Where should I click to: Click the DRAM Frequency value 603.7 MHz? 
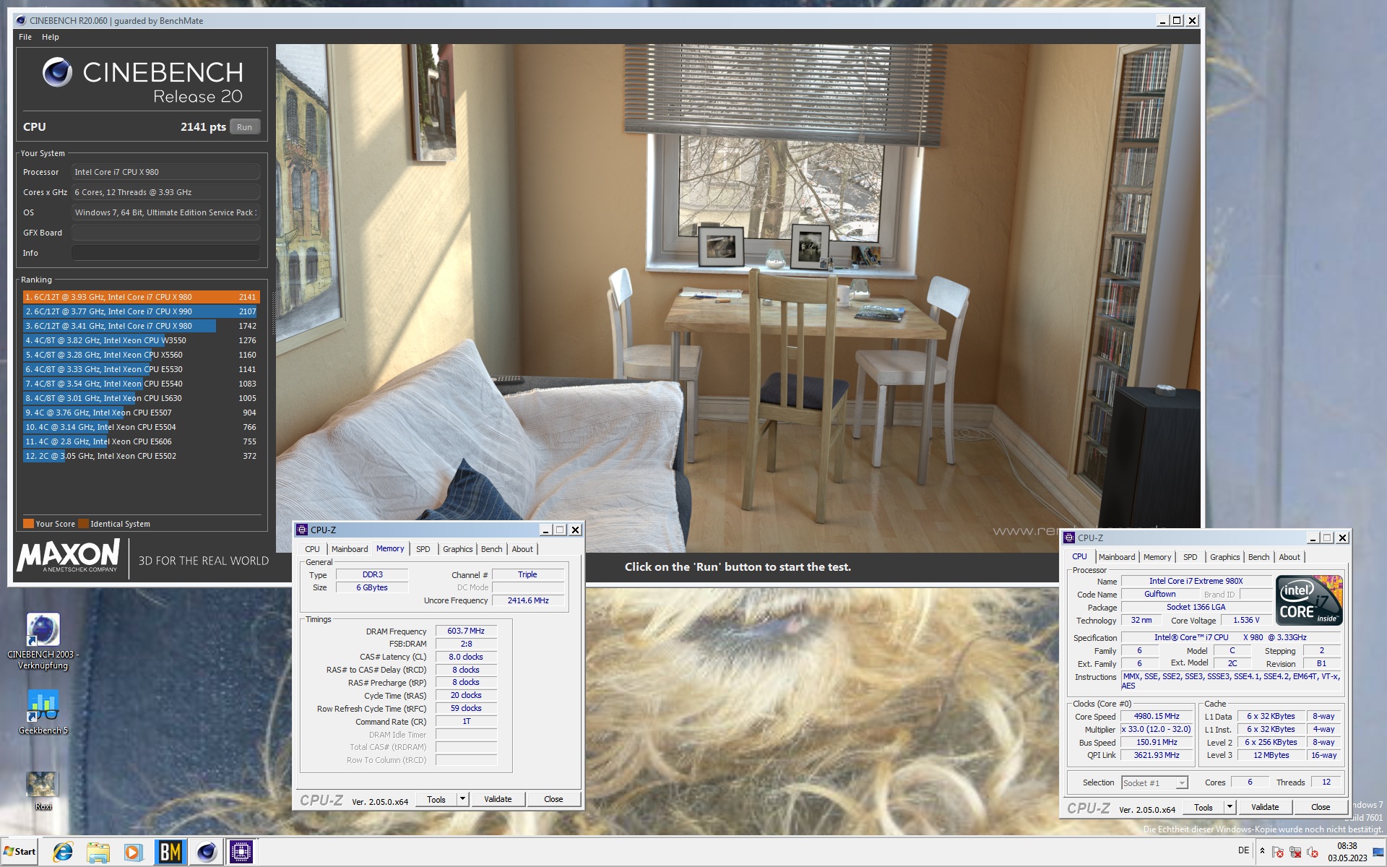pyautogui.click(x=466, y=631)
